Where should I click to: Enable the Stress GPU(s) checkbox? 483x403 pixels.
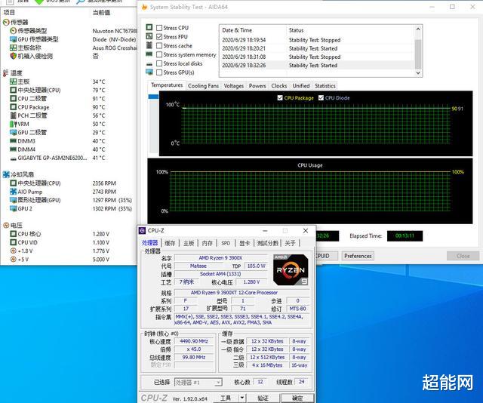click(159, 72)
